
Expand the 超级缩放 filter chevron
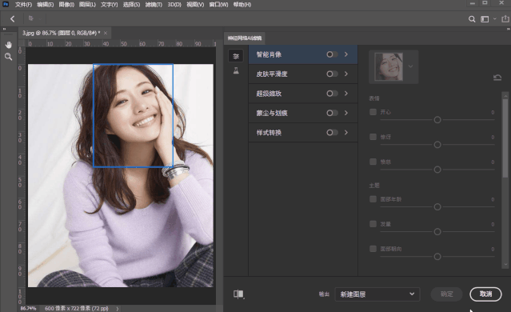click(x=346, y=94)
